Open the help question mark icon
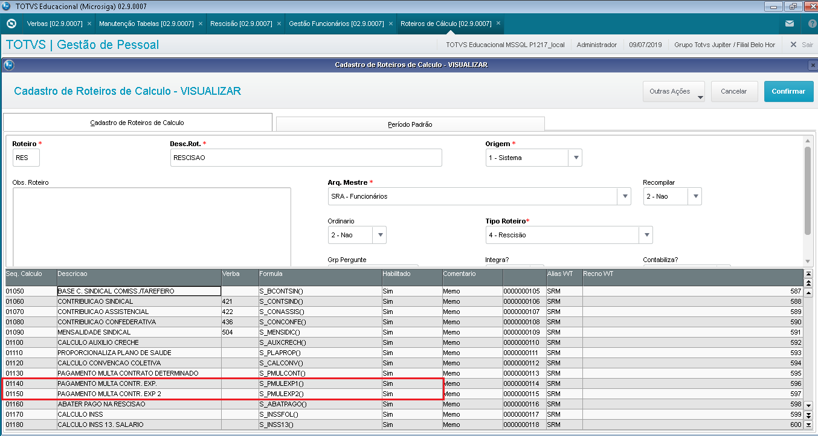 pyautogui.click(x=812, y=24)
